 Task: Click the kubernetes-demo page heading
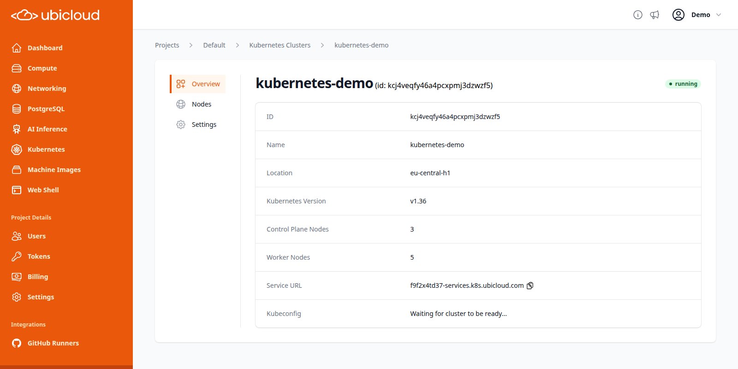(315, 83)
